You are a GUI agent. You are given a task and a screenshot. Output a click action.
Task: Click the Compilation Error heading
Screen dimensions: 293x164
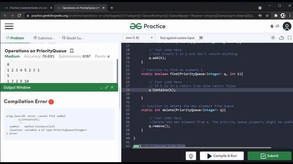pos(26,102)
